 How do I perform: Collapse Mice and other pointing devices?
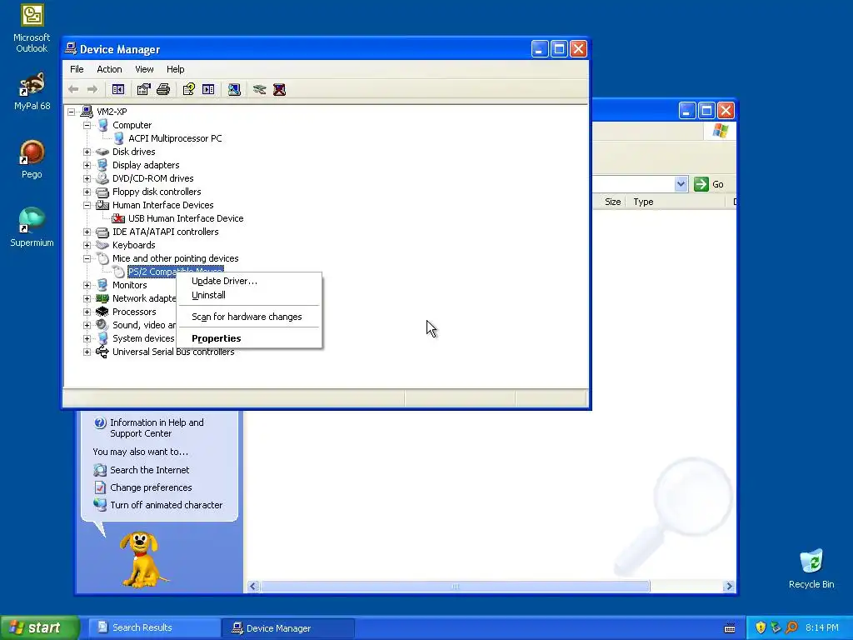(x=87, y=258)
